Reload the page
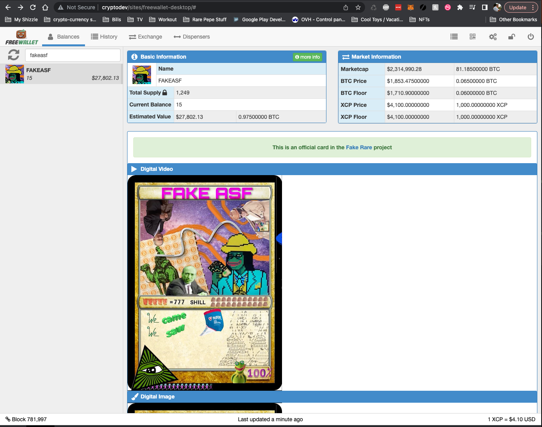Viewport: 542px width, 427px height. (33, 7)
